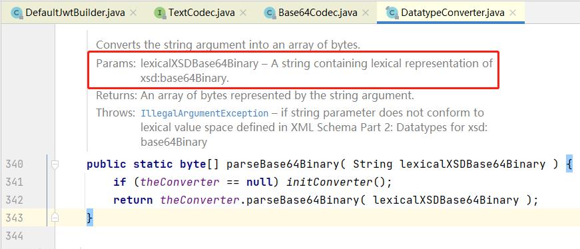This screenshot has width=580, height=249.
Task: Click the 'Returns:' label in the doc
Action: 117,95
